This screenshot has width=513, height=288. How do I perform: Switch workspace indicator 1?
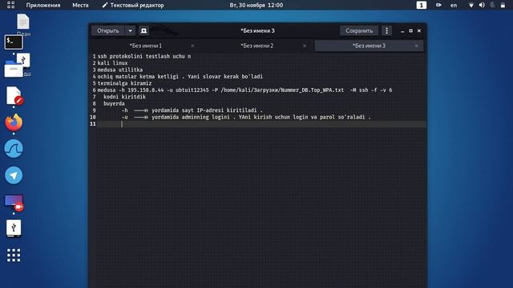422,5
